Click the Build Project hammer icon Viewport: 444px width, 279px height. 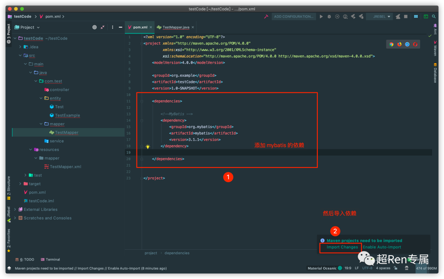[x=266, y=17]
